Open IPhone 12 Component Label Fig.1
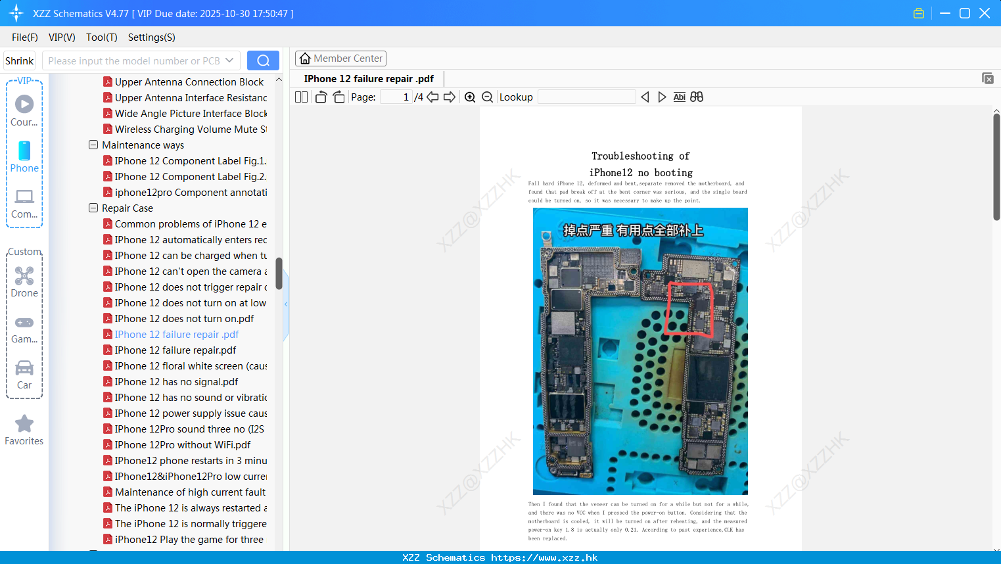The height and width of the screenshot is (564, 1001). click(x=185, y=160)
